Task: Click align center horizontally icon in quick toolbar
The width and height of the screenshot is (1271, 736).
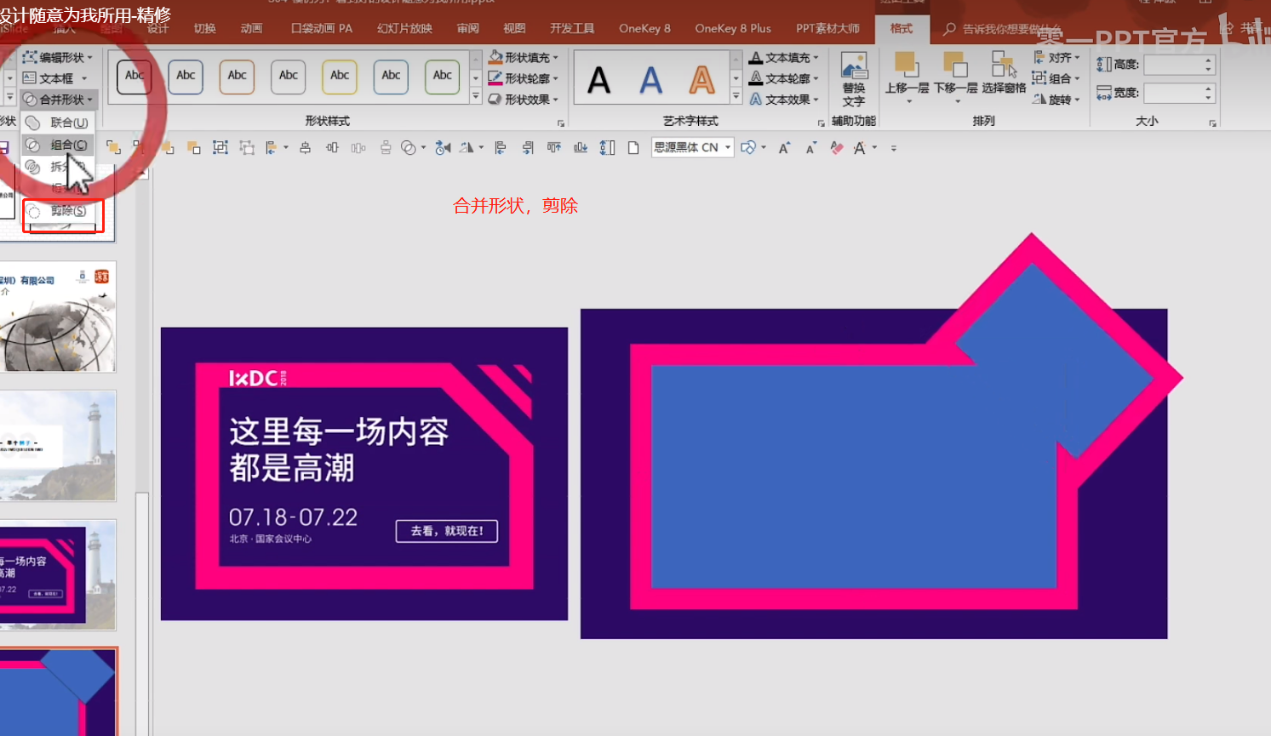Action: pos(306,147)
